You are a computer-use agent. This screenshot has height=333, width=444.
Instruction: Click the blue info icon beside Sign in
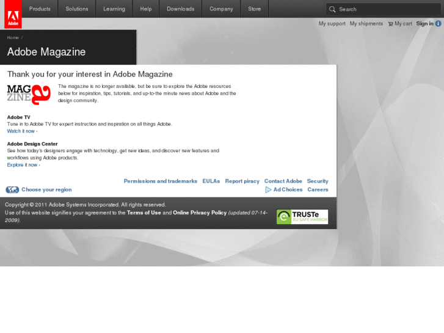[438, 23]
